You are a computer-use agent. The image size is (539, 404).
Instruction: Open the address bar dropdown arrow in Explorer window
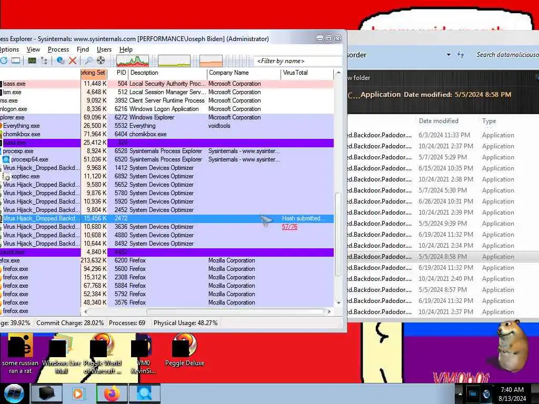(x=448, y=55)
